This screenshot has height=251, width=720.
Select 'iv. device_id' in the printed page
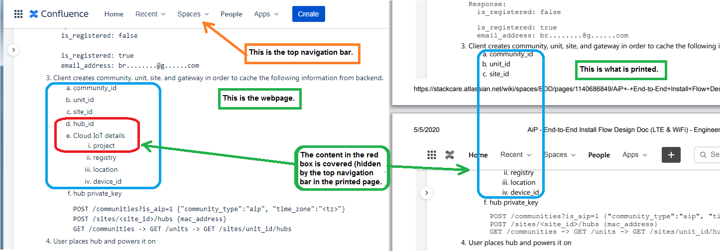521,193
